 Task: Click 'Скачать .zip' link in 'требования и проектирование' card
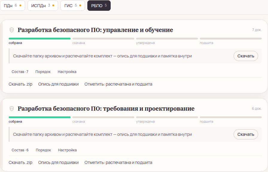click(21, 162)
